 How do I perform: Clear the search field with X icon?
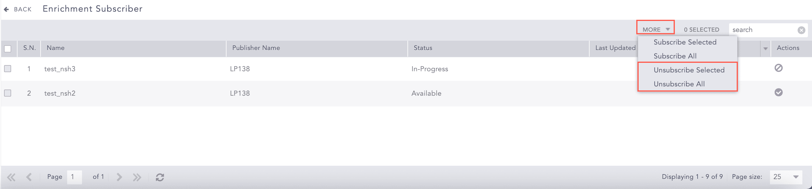801,30
